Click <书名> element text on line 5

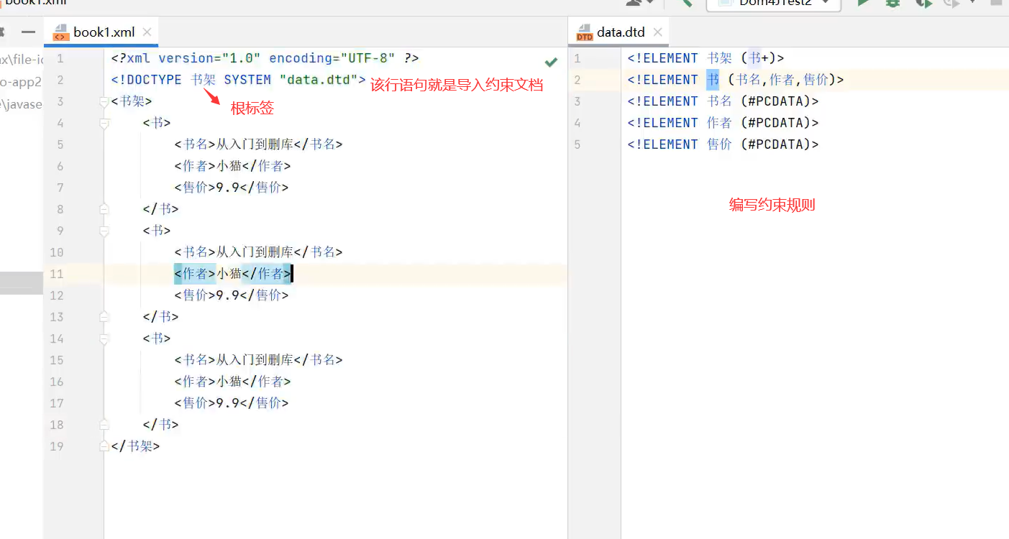[258, 144]
